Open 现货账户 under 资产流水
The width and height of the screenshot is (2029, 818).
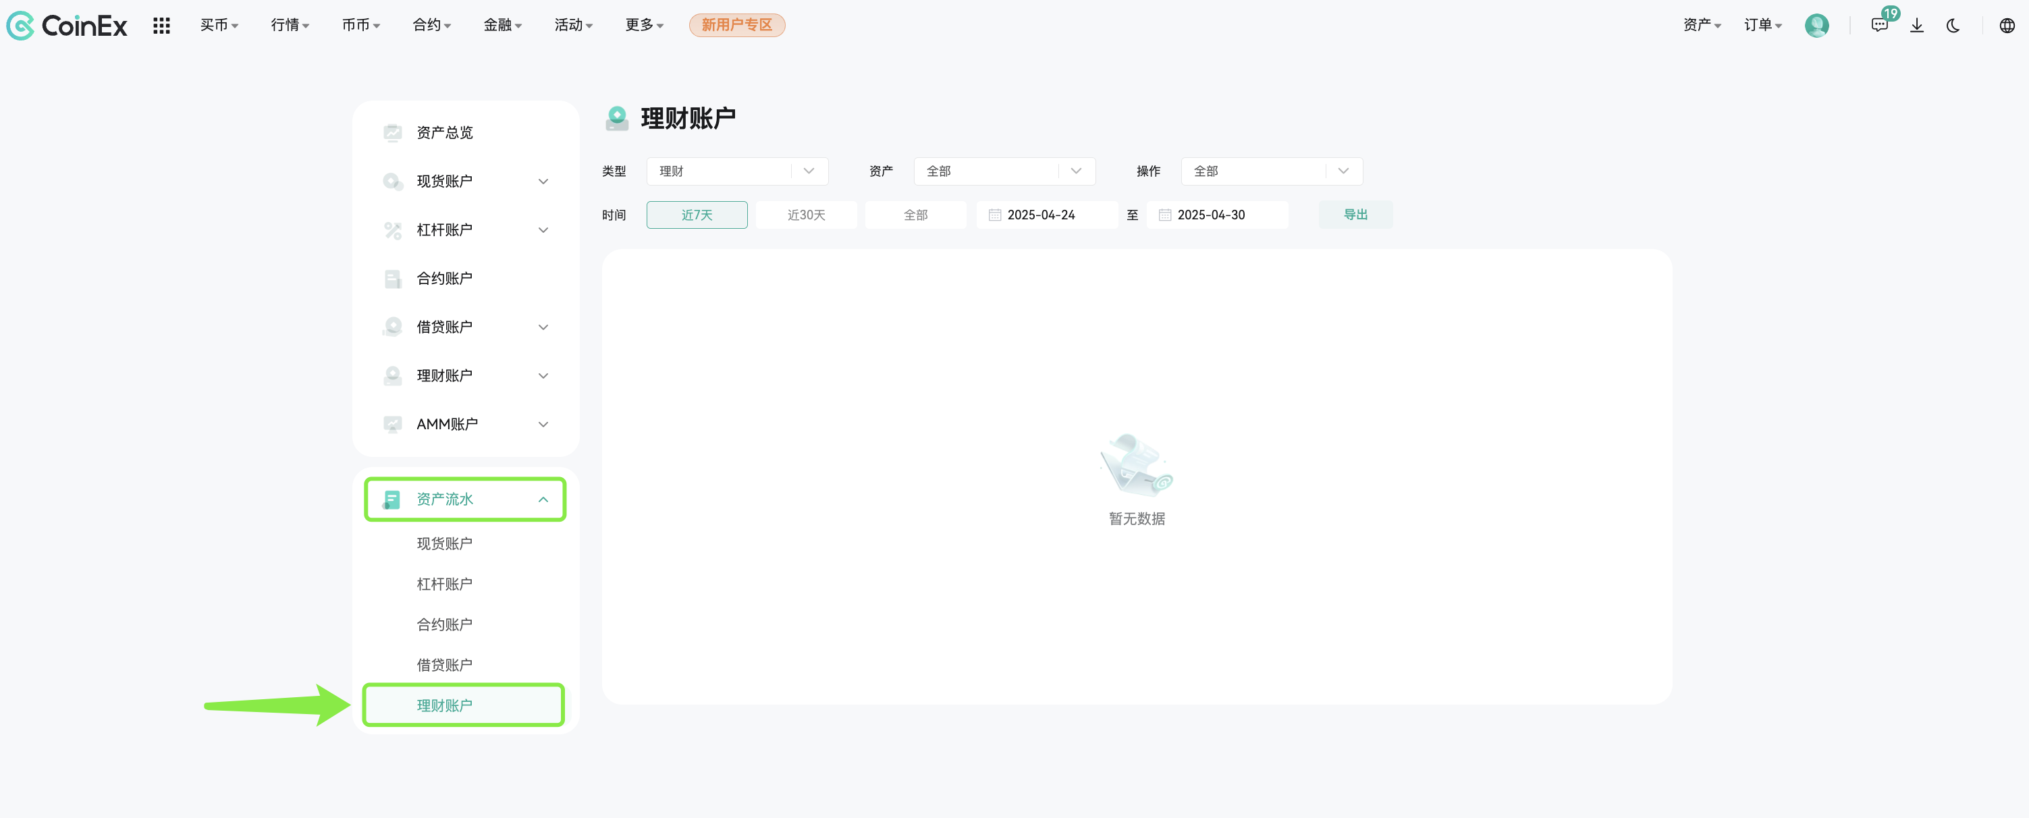pyautogui.click(x=444, y=543)
